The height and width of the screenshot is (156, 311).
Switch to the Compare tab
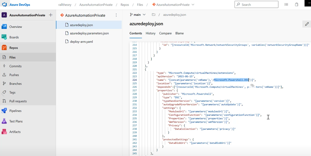pos(165,33)
